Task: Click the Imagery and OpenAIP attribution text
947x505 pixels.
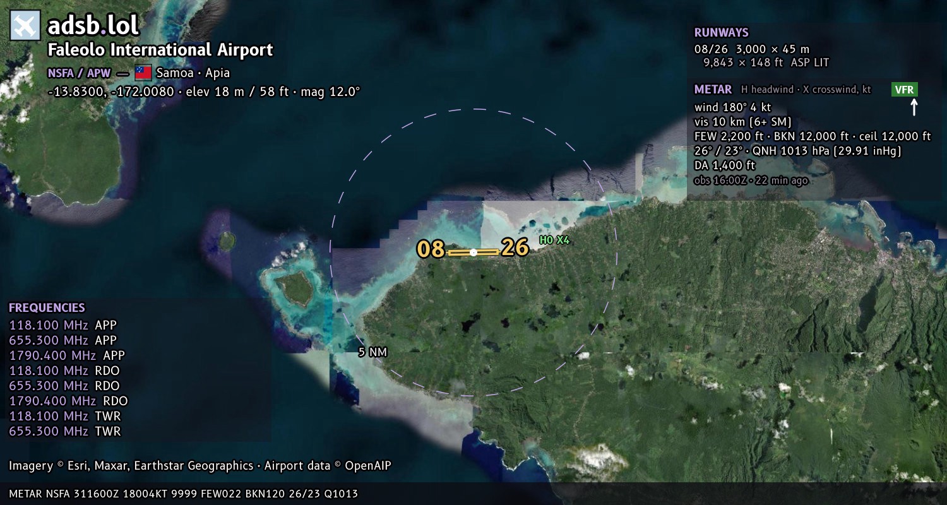Action: click(x=200, y=466)
